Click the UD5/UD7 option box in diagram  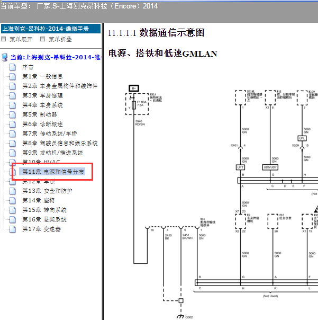tap(270, 167)
